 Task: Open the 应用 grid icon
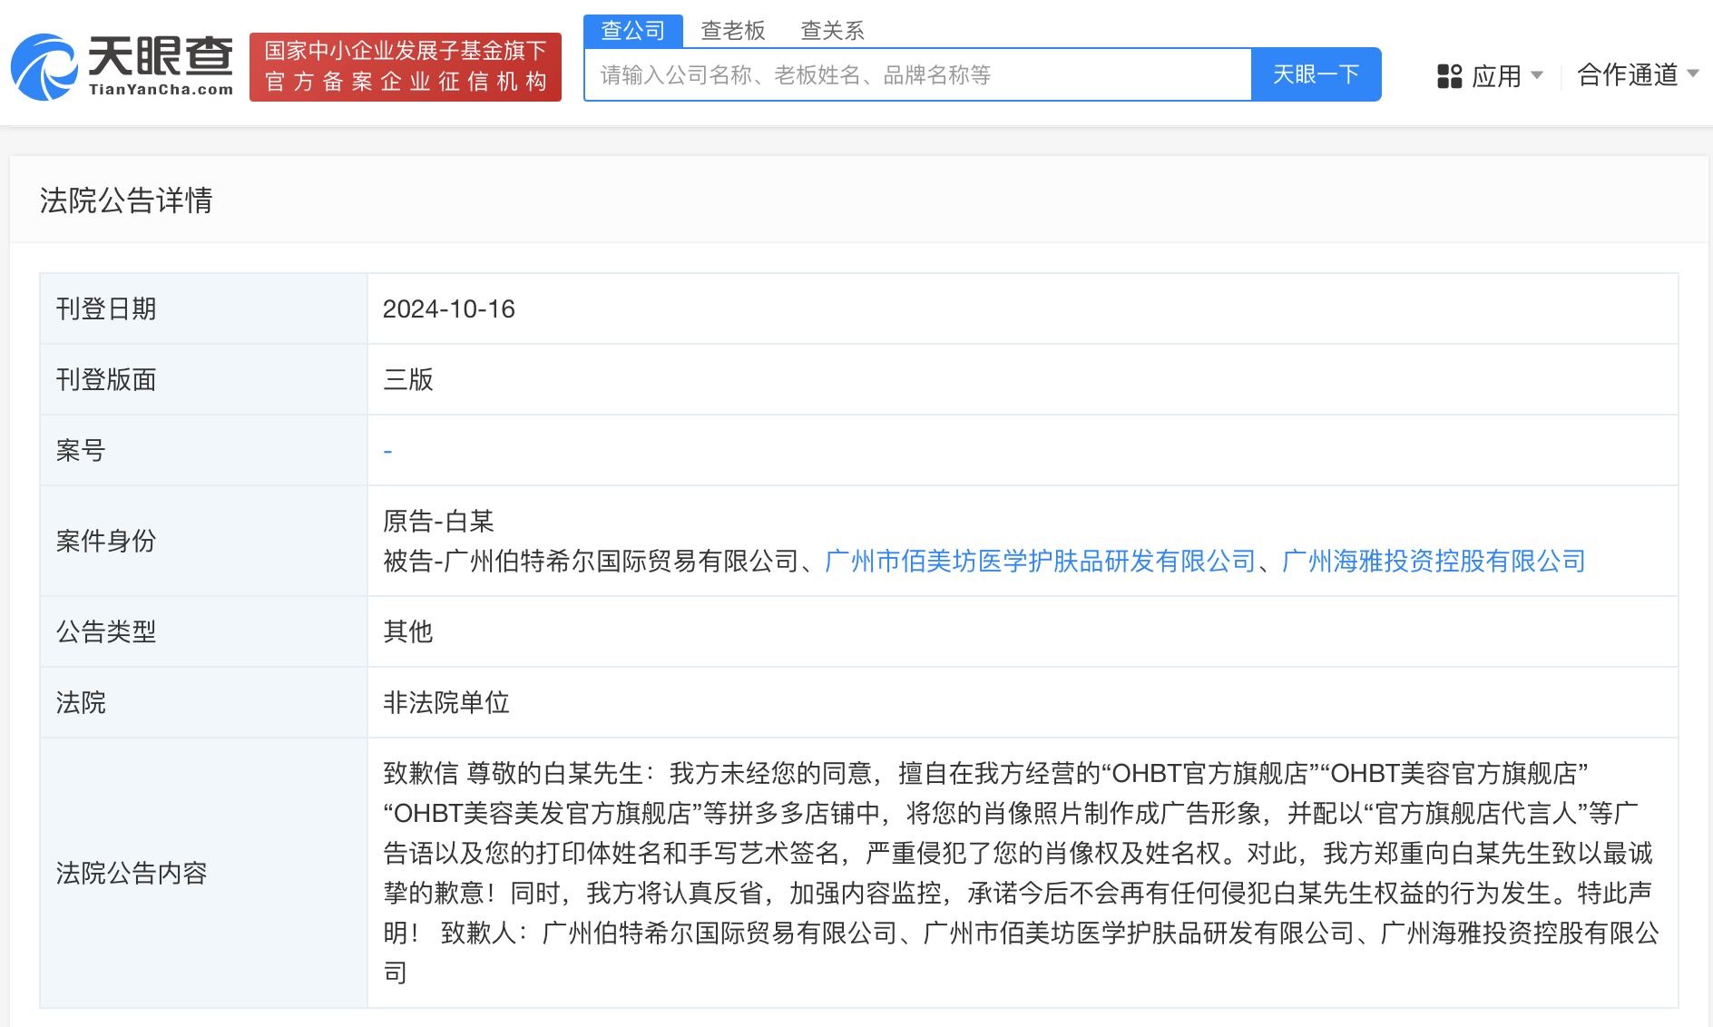[1449, 76]
